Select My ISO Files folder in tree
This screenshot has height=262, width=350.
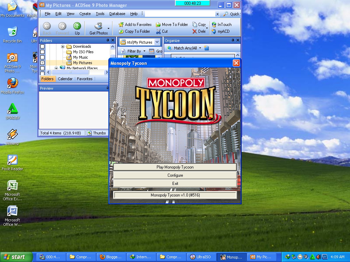coord(83,52)
